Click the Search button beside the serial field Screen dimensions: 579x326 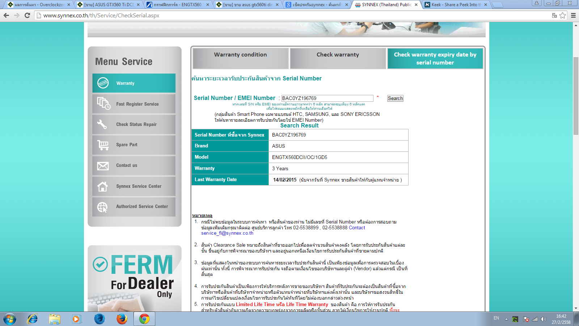395,98
